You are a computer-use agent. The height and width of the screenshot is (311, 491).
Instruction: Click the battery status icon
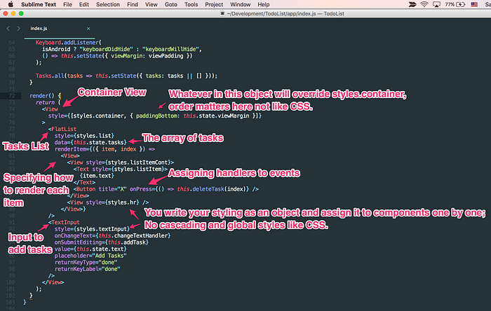461,4
